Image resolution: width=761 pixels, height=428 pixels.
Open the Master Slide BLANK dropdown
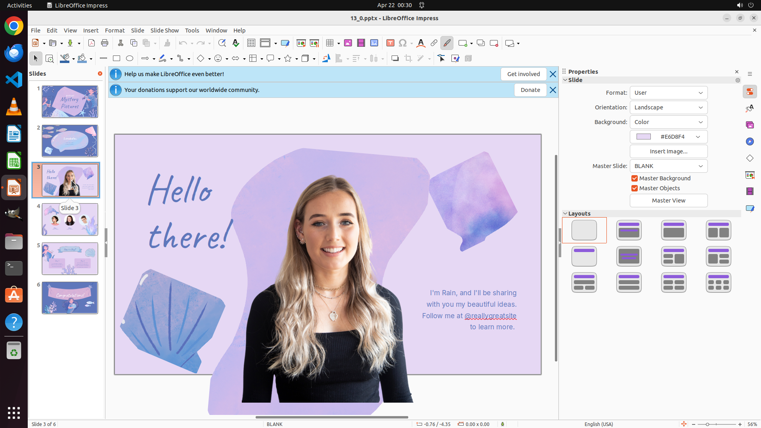pyautogui.click(x=668, y=166)
